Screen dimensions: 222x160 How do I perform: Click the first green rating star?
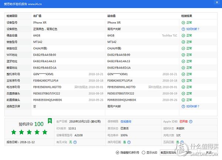pos(13,132)
